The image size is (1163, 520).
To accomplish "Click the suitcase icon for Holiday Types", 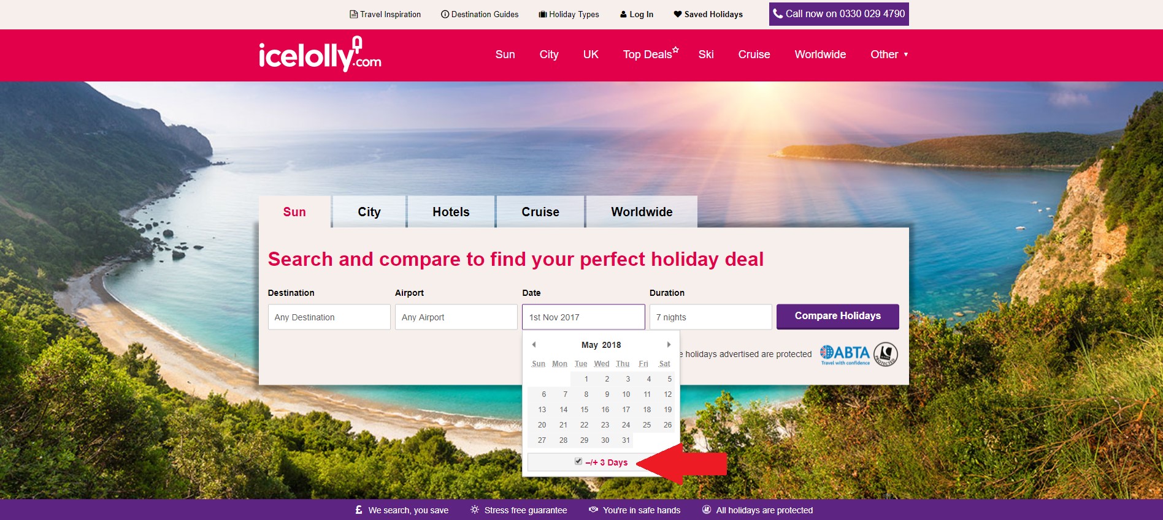I will tap(543, 14).
